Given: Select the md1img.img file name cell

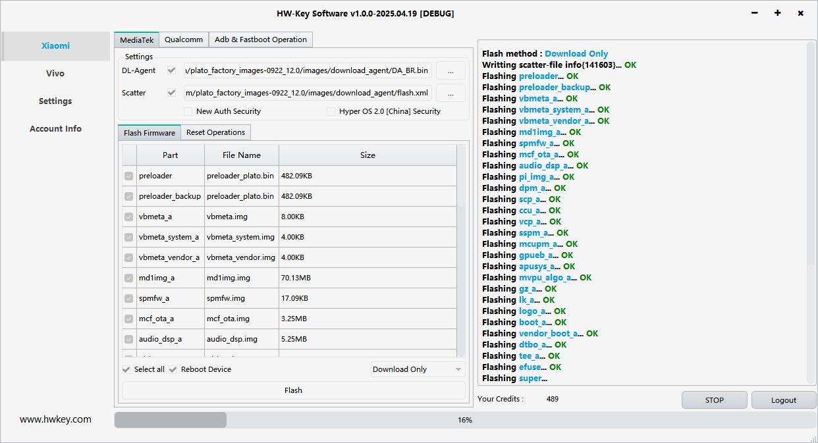Looking at the screenshot, I should (x=242, y=278).
